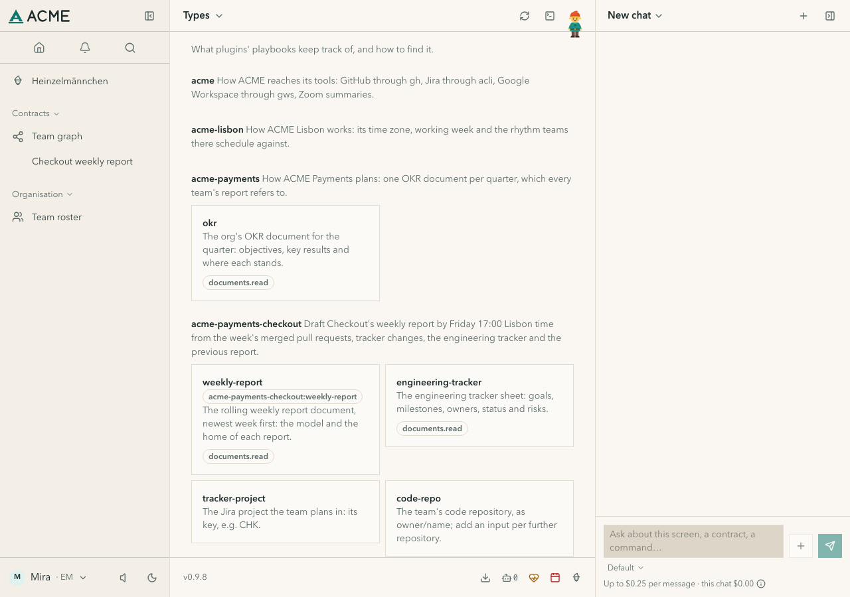Open the red calendar icon

click(555, 578)
